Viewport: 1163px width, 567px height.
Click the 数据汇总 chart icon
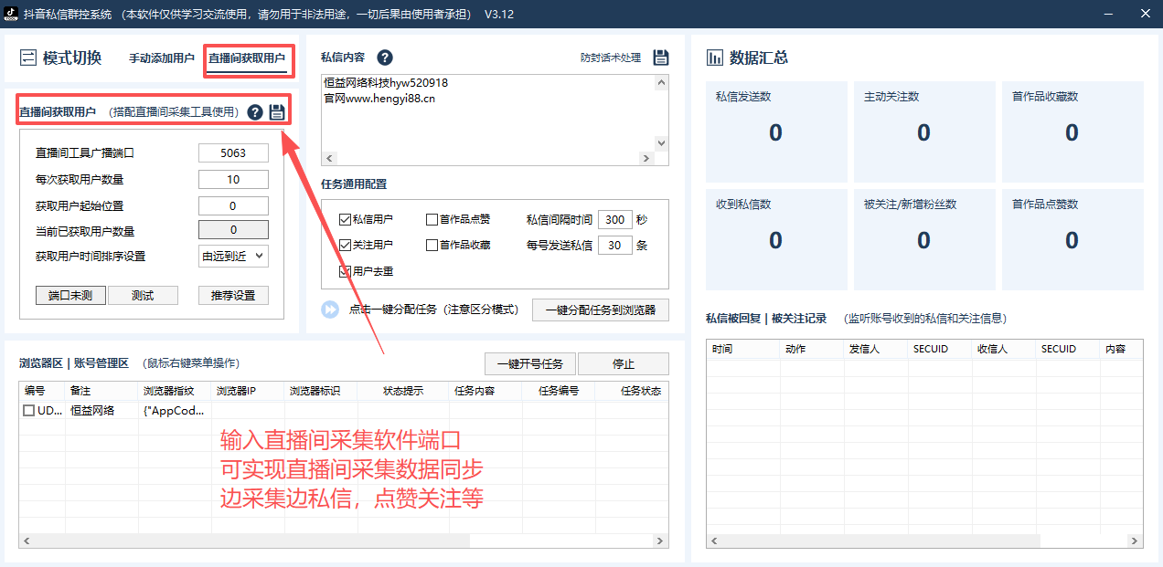[x=715, y=58]
